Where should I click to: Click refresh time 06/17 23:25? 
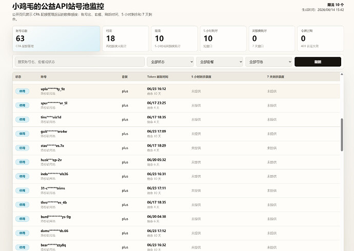(x=156, y=103)
